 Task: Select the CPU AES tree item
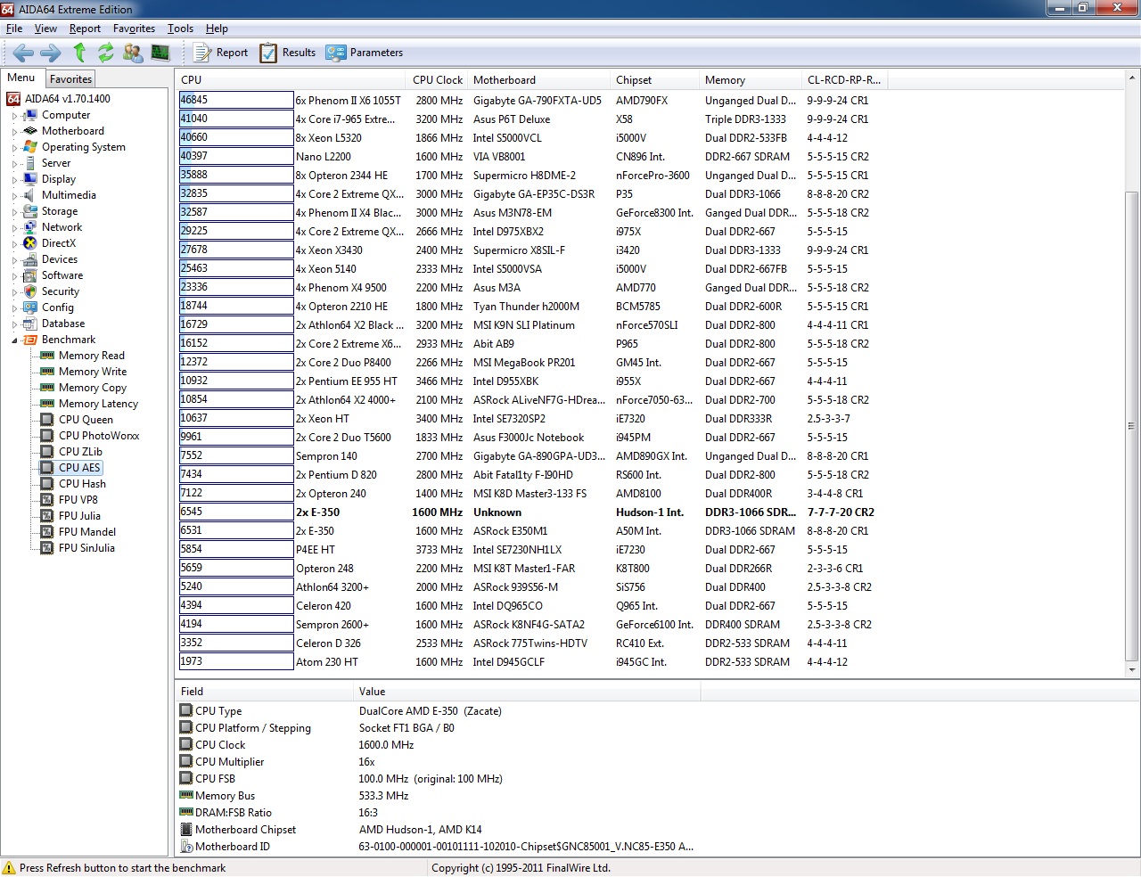(x=80, y=468)
